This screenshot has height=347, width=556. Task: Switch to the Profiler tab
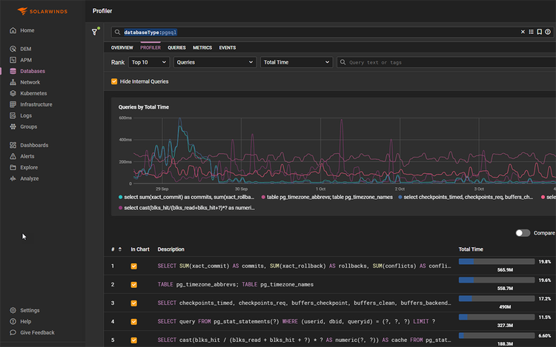tap(150, 48)
